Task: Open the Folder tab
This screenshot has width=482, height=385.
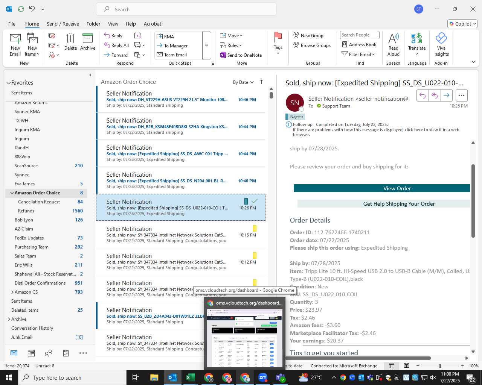Action: [93, 24]
